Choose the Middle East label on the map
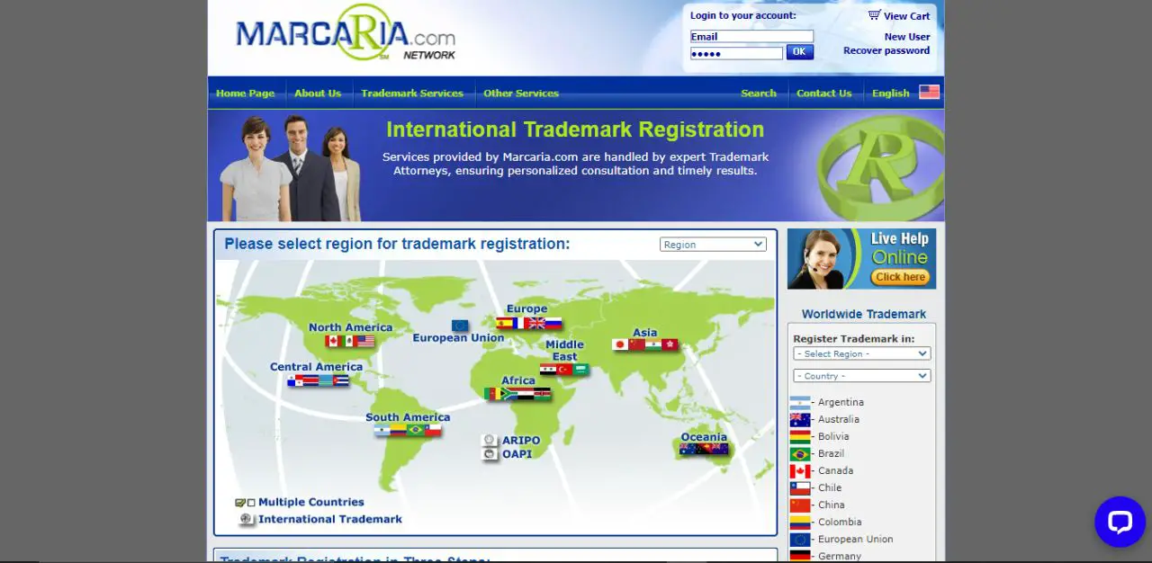Image resolution: width=1152 pixels, height=563 pixels. [564, 351]
